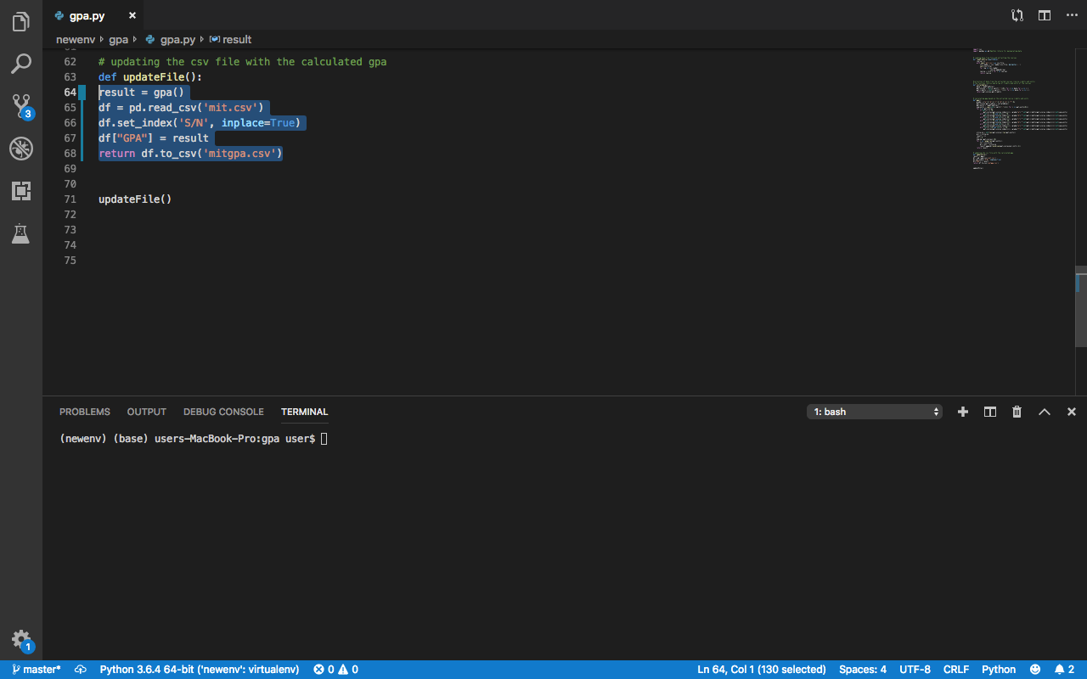Switch to the PROBLEMS tab
Viewport: 1087px width, 679px height.
(x=84, y=412)
